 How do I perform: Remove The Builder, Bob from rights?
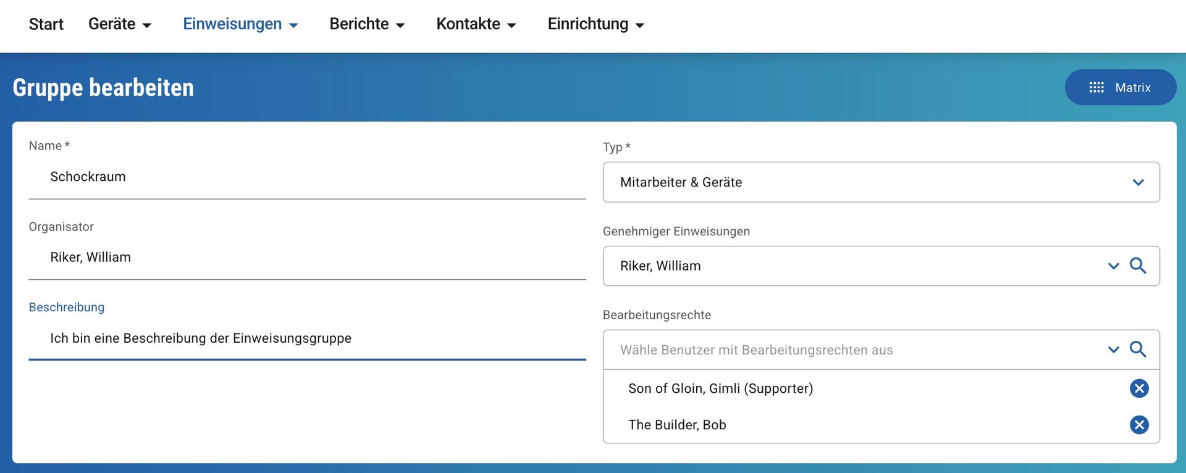[1139, 425]
